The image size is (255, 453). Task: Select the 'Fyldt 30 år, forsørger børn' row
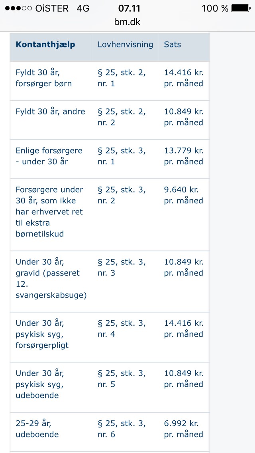point(44,78)
